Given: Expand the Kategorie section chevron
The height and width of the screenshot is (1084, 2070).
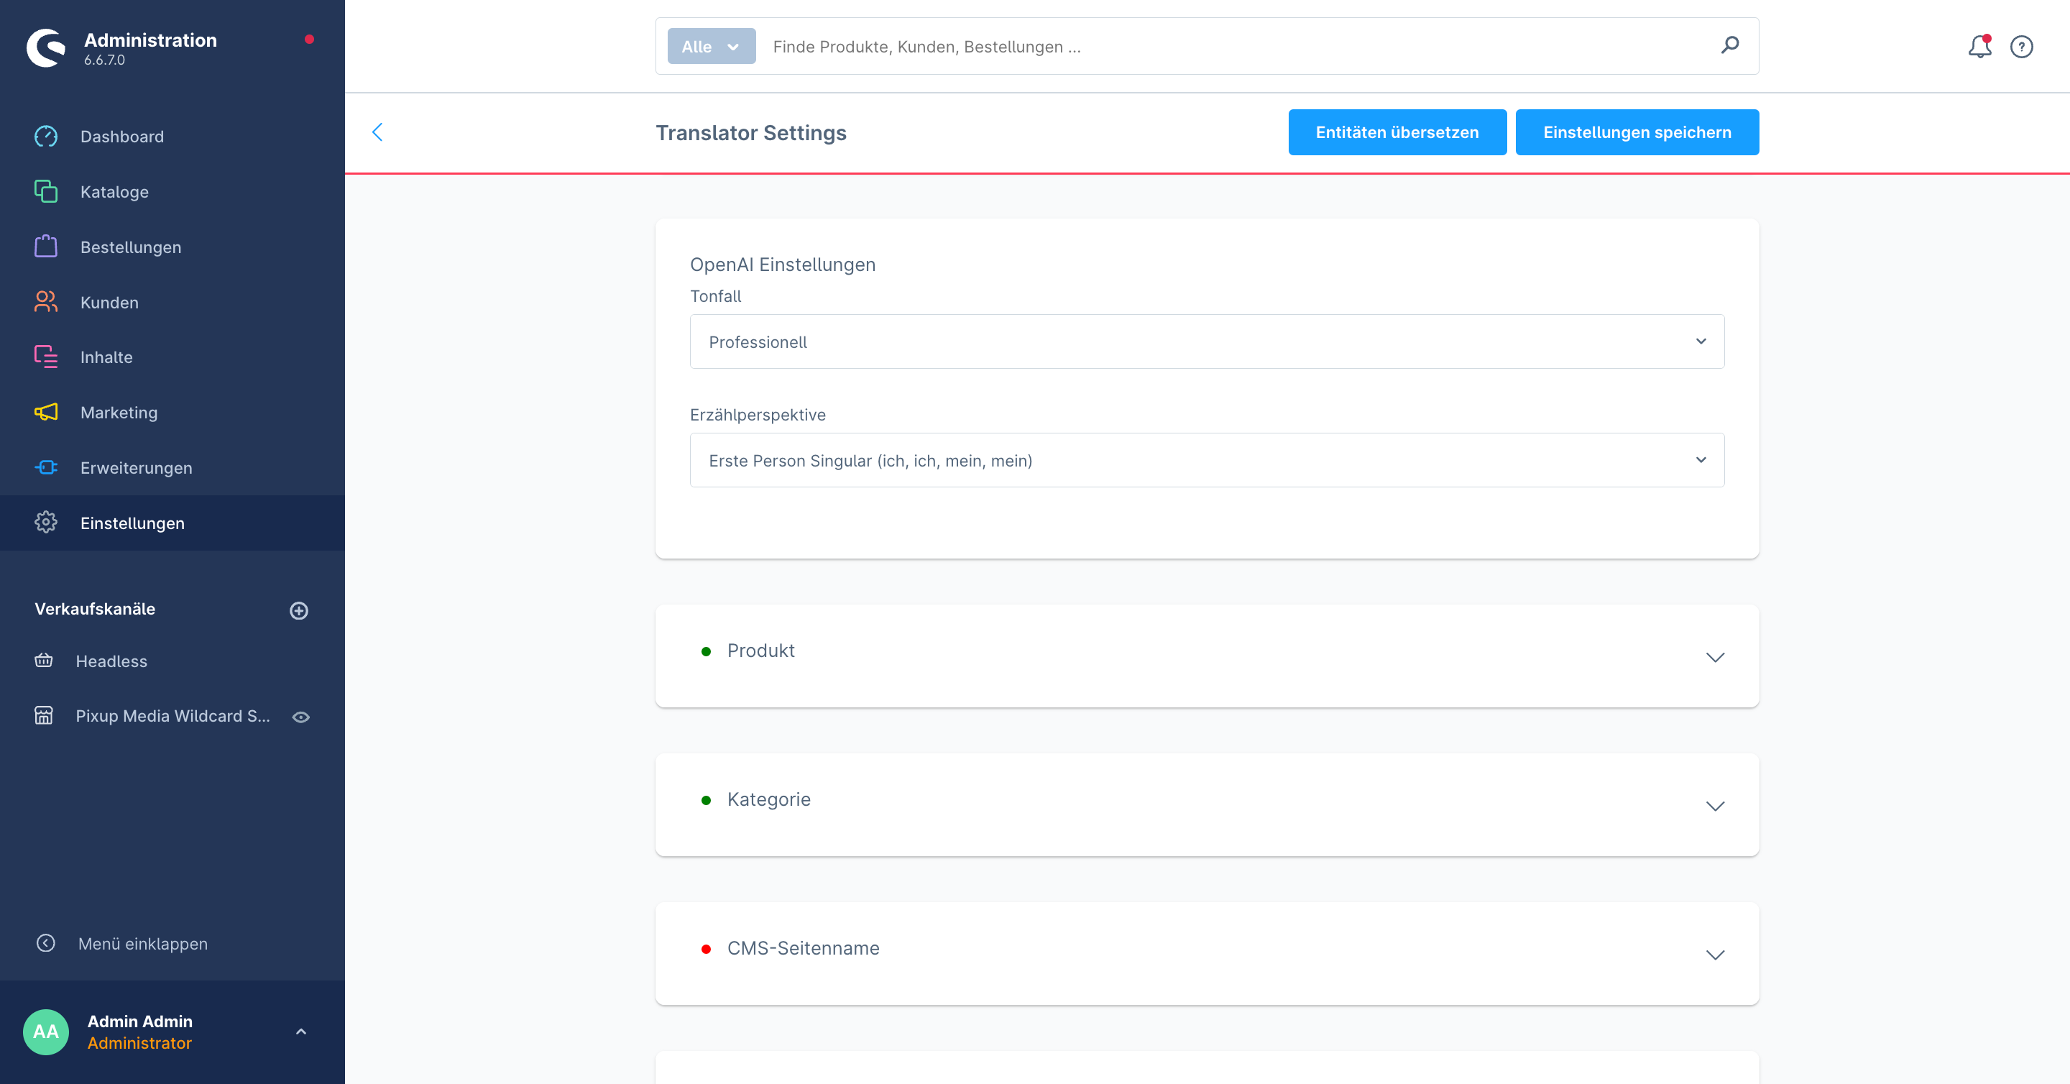Looking at the screenshot, I should pyautogui.click(x=1715, y=806).
